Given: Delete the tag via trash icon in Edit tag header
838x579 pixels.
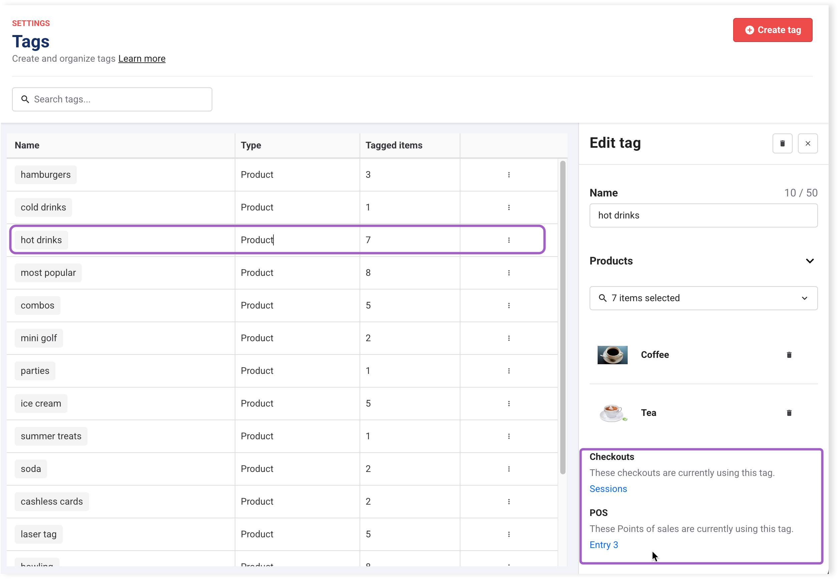Looking at the screenshot, I should point(782,144).
